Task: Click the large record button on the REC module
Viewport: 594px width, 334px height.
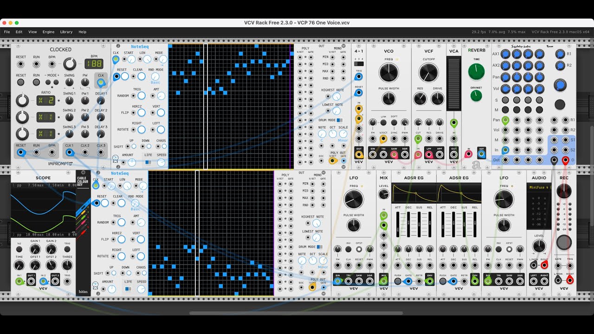Action: (564, 242)
